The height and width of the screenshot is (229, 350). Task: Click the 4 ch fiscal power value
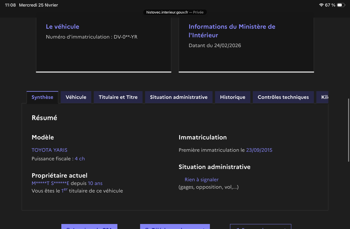(x=80, y=159)
